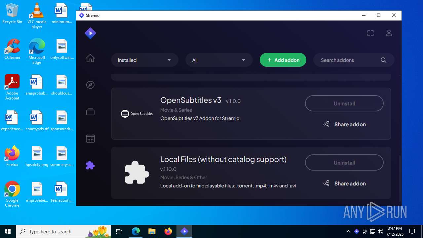Click Local Files (without catalog support) title
The width and height of the screenshot is (423, 238).
[223, 159]
